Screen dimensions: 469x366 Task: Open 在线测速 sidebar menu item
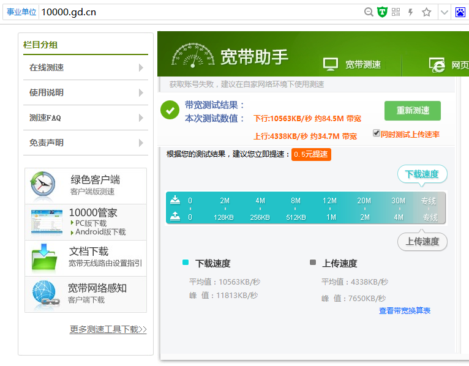(x=86, y=67)
